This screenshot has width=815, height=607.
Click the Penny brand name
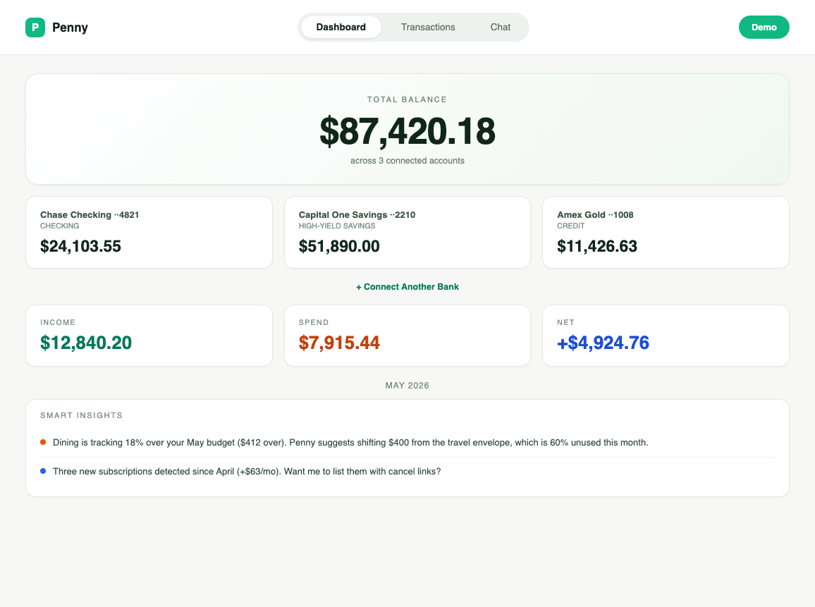click(x=71, y=27)
